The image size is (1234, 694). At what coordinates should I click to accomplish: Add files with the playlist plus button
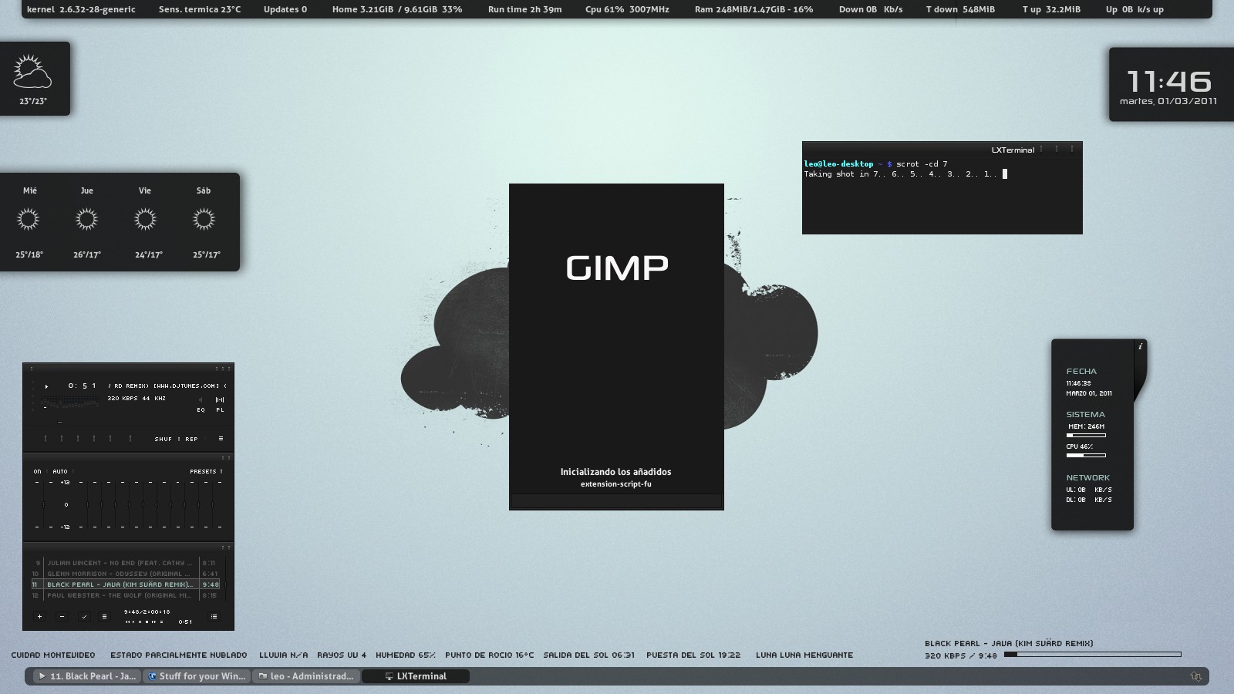pyautogui.click(x=39, y=617)
